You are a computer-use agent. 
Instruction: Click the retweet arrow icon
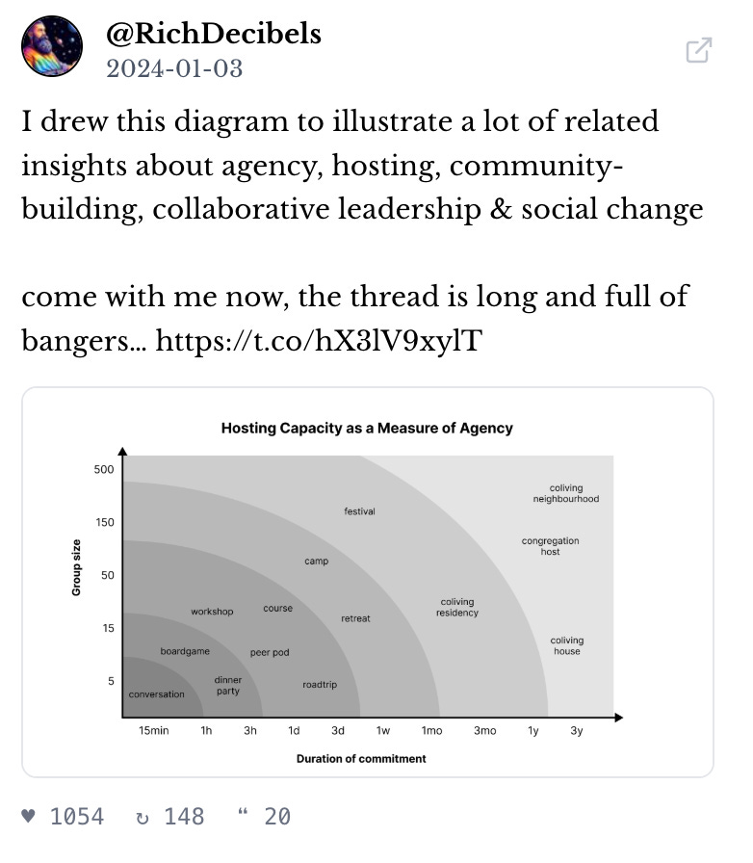click(x=143, y=817)
